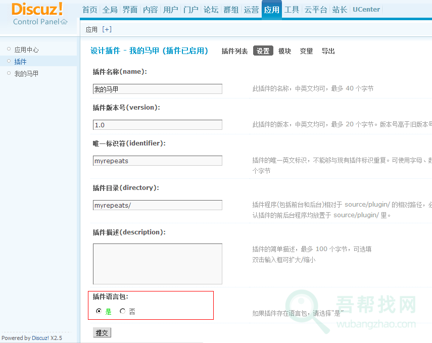The width and height of the screenshot is (432, 343).
Task: Choose the 否 radio for 插件语言包
Action: coord(122,312)
